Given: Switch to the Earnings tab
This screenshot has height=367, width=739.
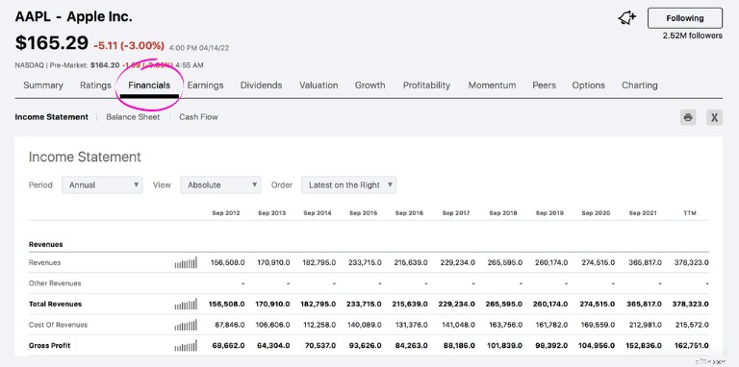Looking at the screenshot, I should (x=205, y=86).
